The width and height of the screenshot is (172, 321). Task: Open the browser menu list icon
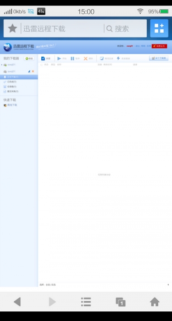pyautogui.click(x=86, y=302)
